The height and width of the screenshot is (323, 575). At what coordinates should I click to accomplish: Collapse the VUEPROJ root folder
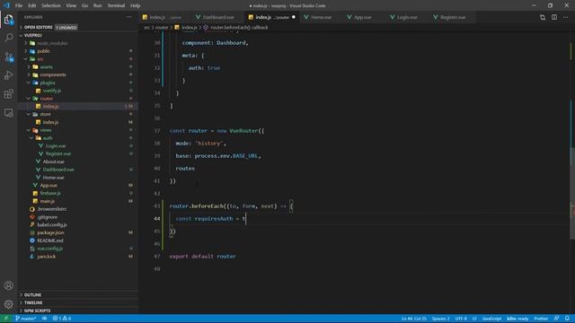32,35
